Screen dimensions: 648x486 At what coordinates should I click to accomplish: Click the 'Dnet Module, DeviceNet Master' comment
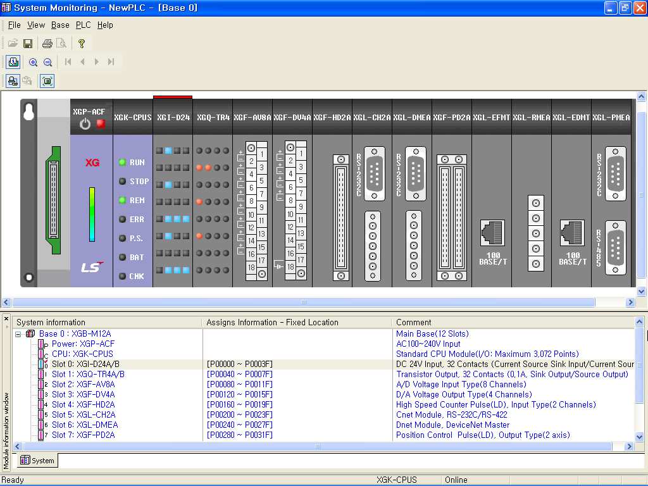452,425
